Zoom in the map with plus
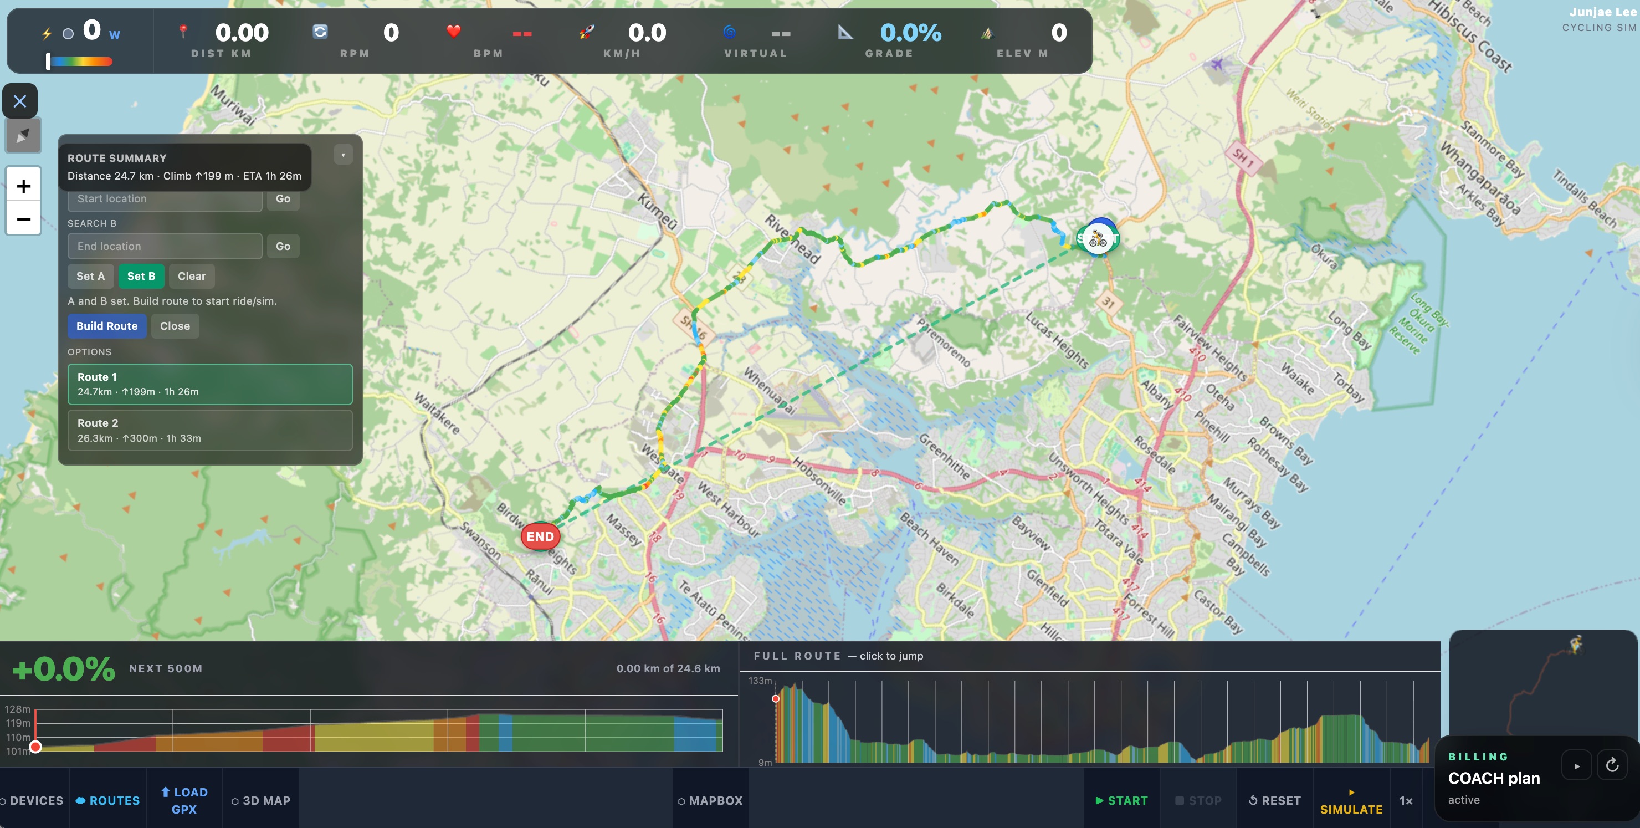The width and height of the screenshot is (1640, 828). pyautogui.click(x=24, y=186)
